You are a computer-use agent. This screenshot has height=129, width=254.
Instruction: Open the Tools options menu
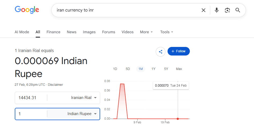[x=166, y=32]
